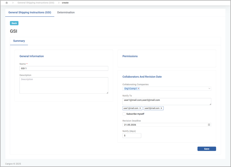Click Collaborators And Revision Date heading
This screenshot has height=167, width=231.
(x=142, y=77)
